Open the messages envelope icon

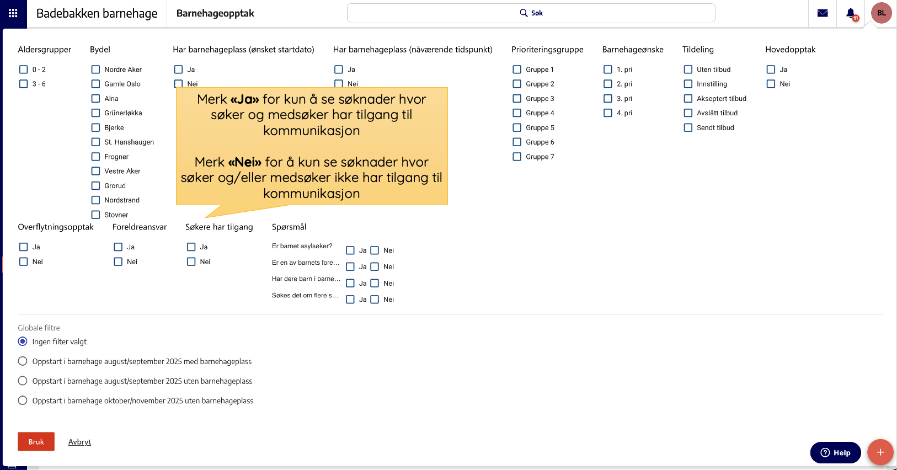click(x=822, y=13)
